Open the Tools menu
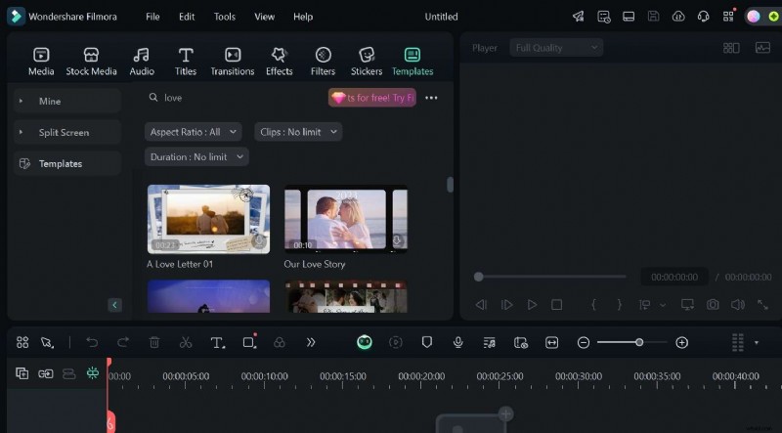The image size is (782, 433). tap(225, 17)
